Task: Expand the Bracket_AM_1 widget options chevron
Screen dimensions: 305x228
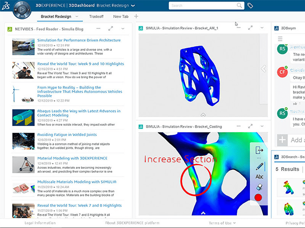Action: (x=262, y=28)
